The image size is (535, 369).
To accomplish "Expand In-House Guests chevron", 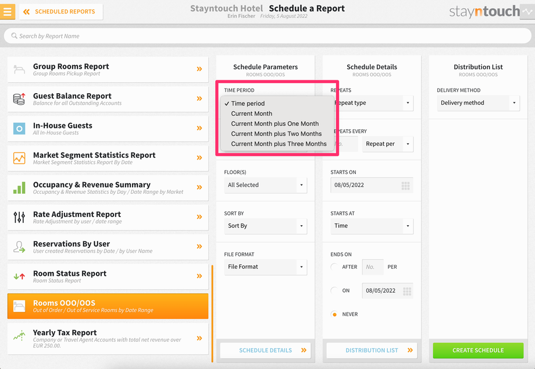I will (199, 128).
